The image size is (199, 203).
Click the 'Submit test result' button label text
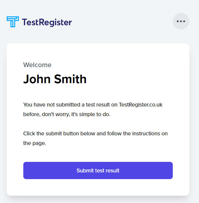[98, 171]
